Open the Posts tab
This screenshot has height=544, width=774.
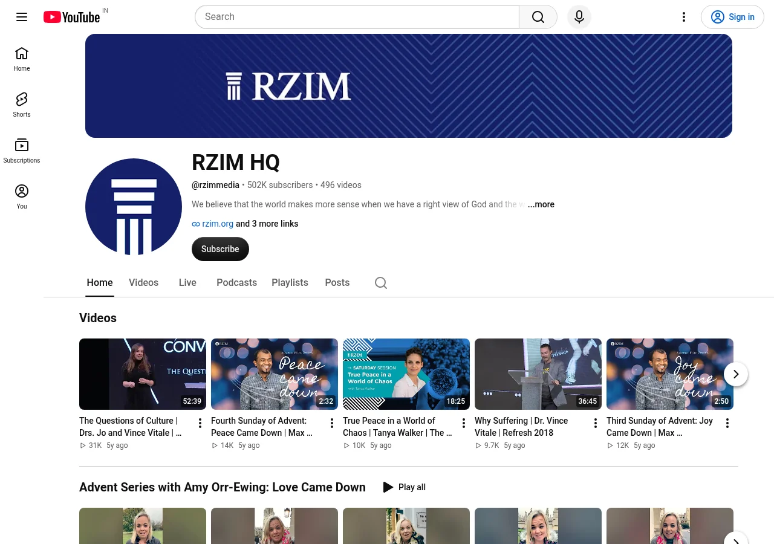[337, 283]
